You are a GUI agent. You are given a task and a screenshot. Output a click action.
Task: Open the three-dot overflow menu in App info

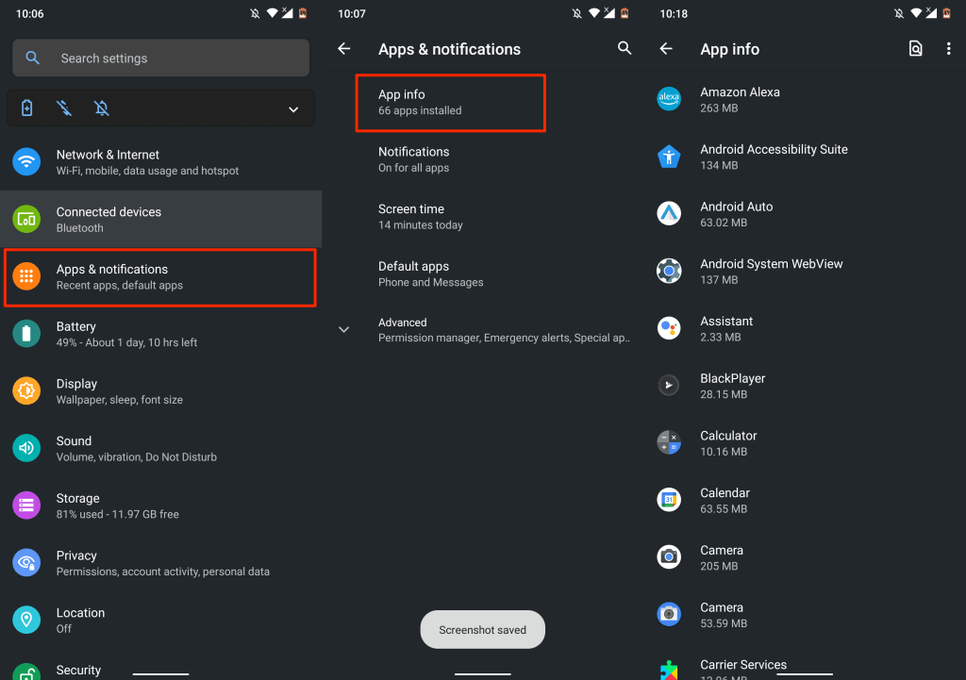point(949,48)
